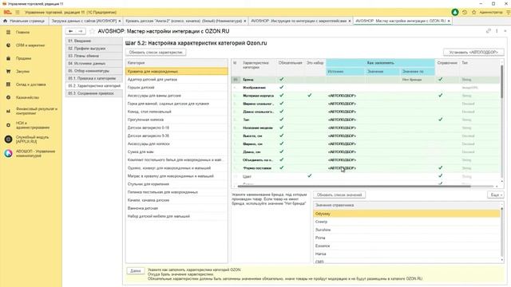The width and height of the screenshot is (511, 287).
Task: Go forward with the right arrow button
Action: pos(81,31)
